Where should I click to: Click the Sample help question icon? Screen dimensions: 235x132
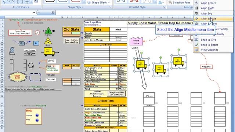coord(37,115)
